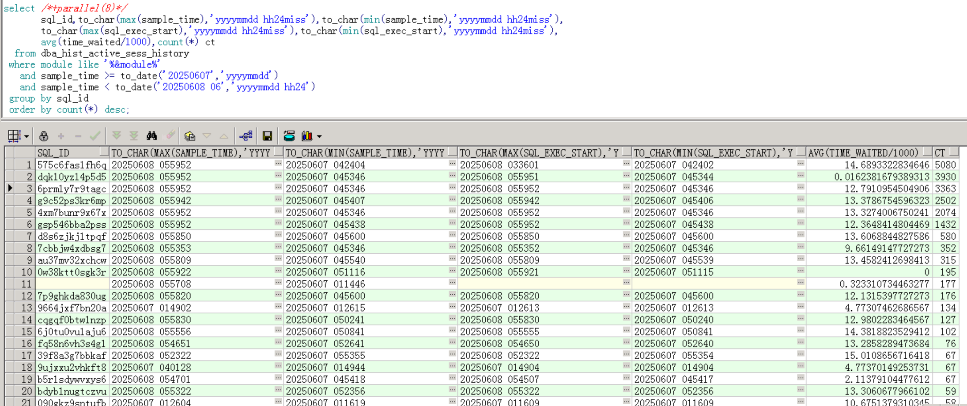967x406 pixels.
Task: Click the Insert record plus icon
Action: click(x=61, y=136)
